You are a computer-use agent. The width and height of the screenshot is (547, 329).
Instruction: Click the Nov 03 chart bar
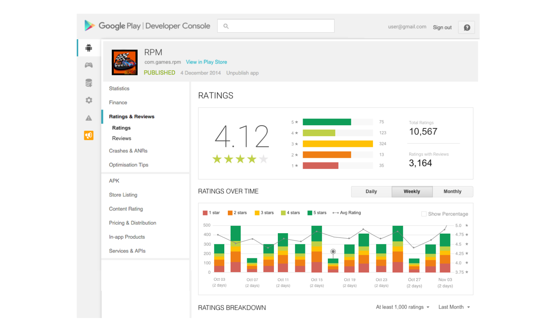click(x=445, y=253)
